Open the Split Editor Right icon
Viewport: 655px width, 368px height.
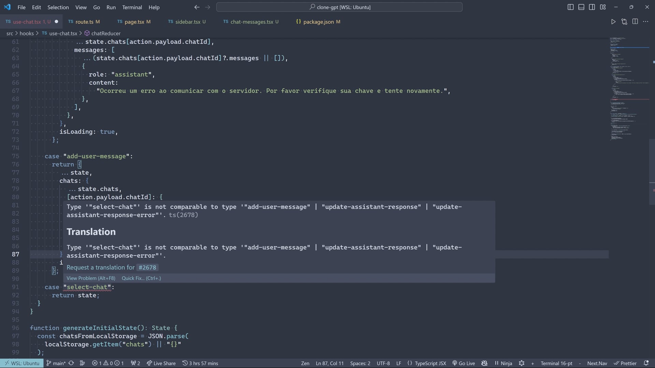(x=635, y=22)
